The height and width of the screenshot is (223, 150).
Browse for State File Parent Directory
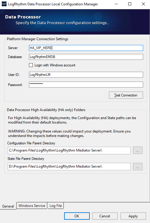[x=137, y=166]
